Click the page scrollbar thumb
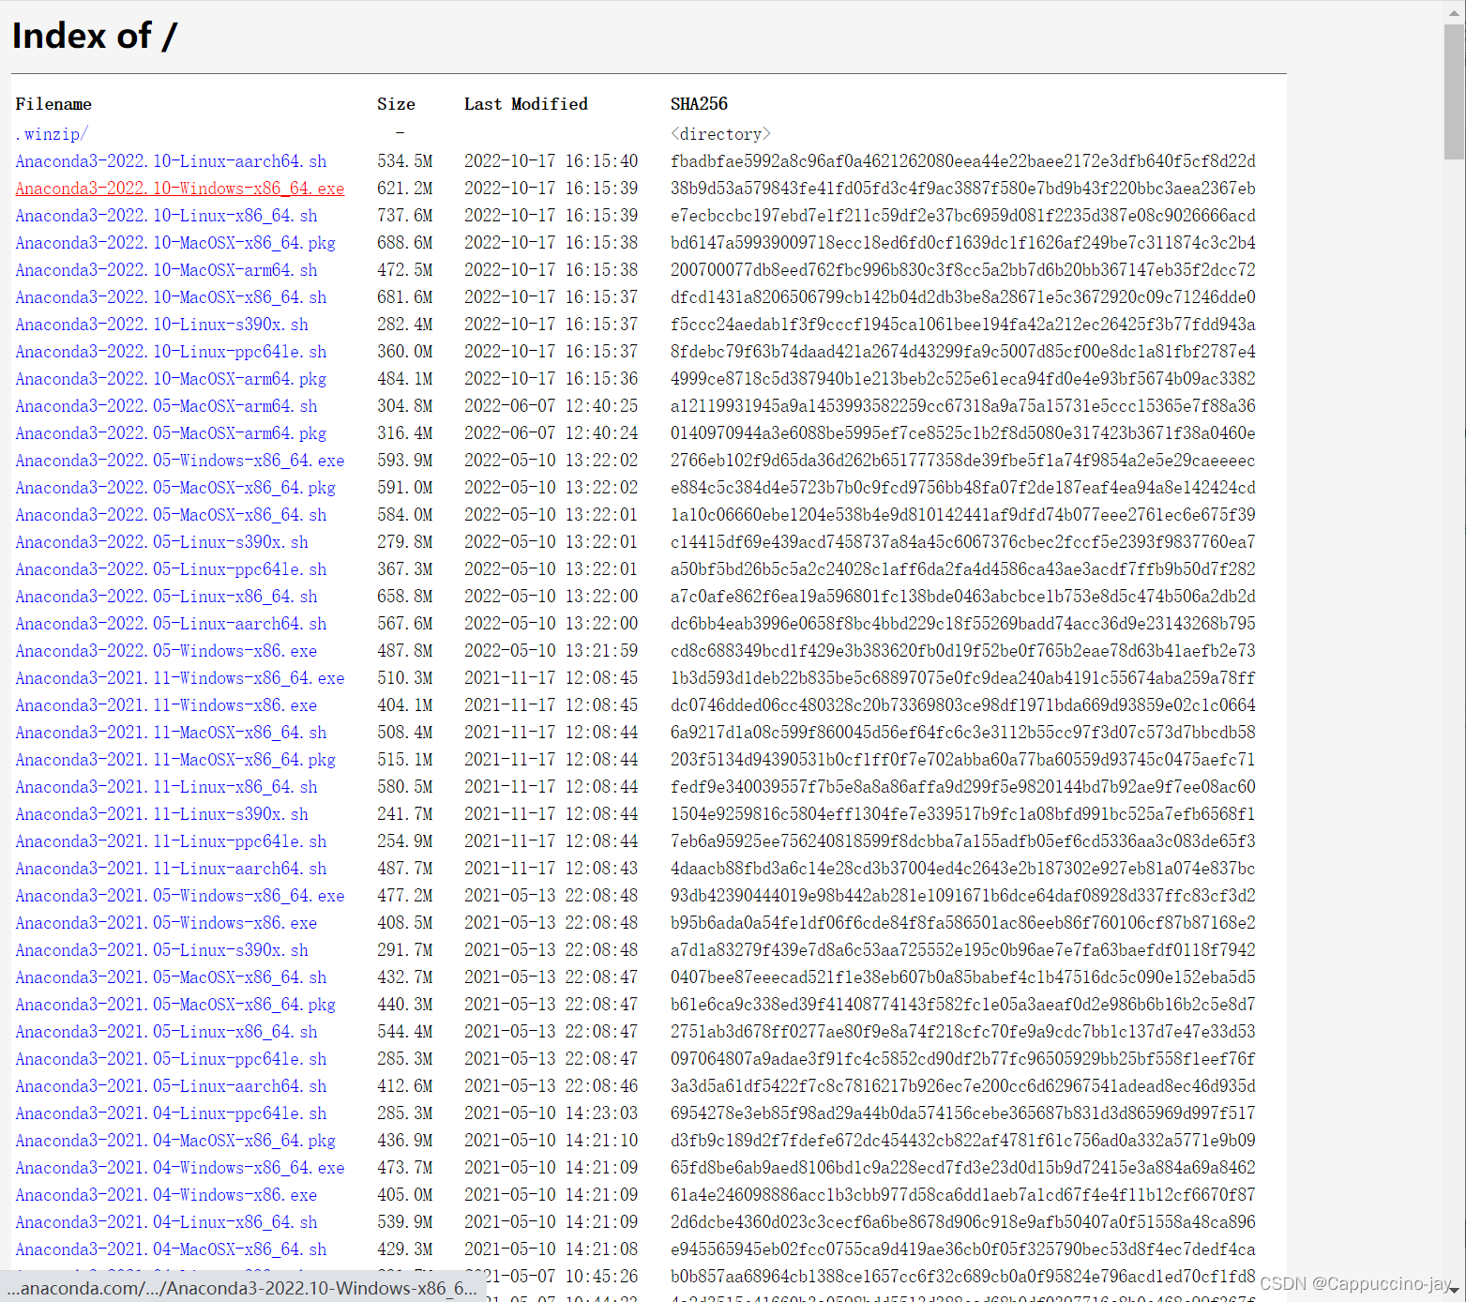 tap(1454, 92)
